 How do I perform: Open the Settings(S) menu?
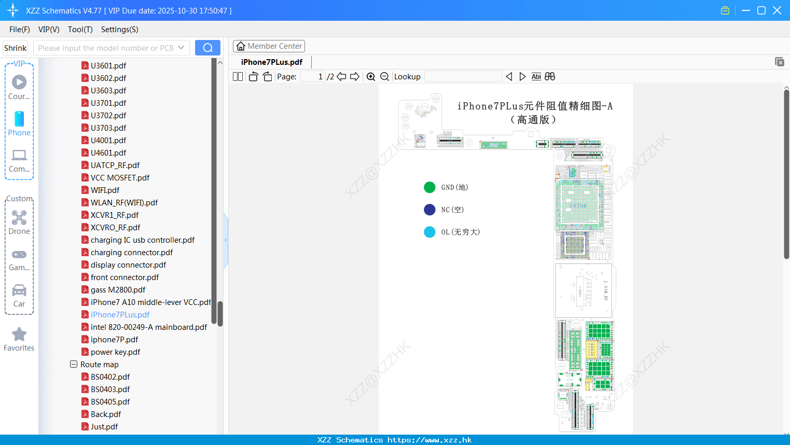(x=120, y=30)
